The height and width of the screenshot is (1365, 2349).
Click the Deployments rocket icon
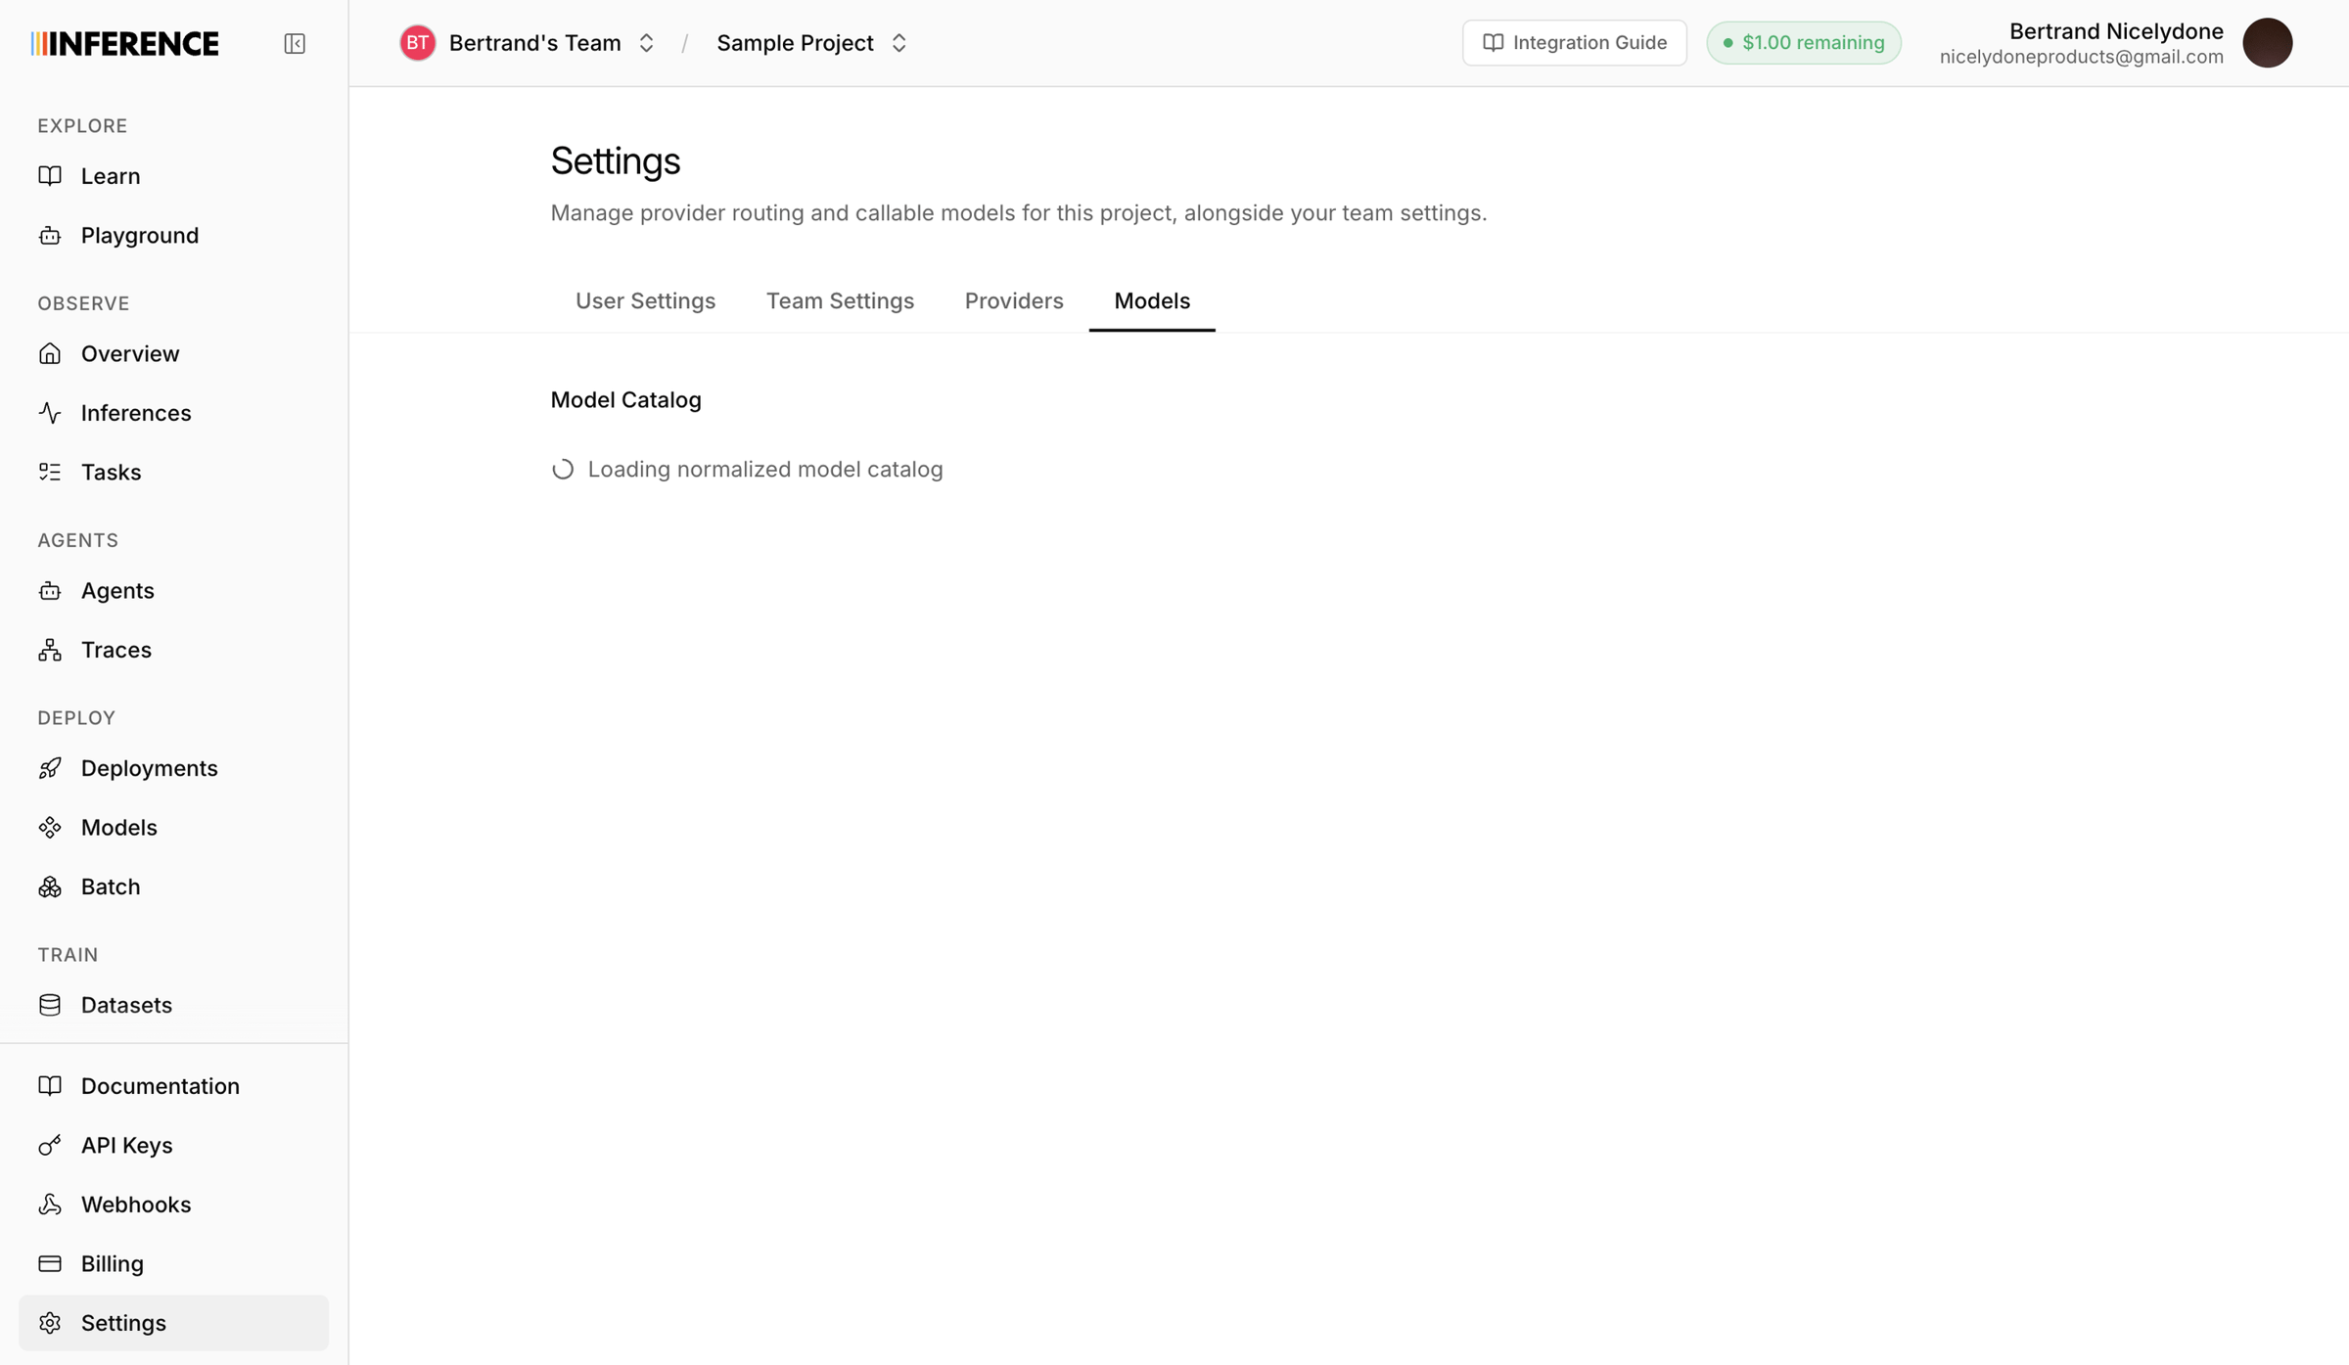50,768
